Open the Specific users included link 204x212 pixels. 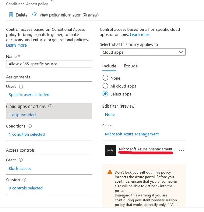[x=29, y=95]
